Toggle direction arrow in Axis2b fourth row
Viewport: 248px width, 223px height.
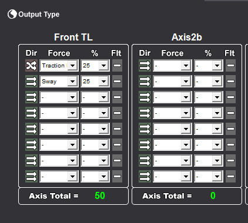(145, 113)
